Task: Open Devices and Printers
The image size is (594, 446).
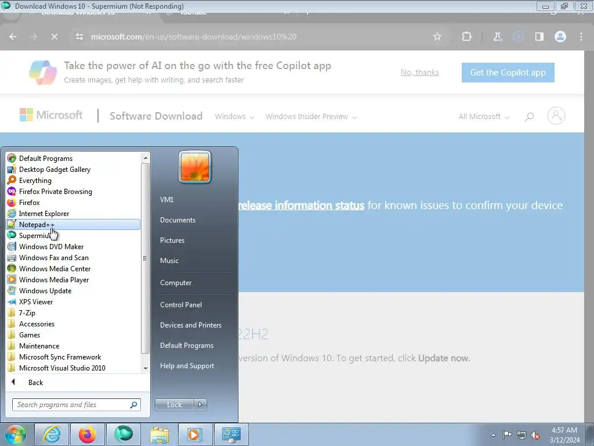Action: click(190, 325)
